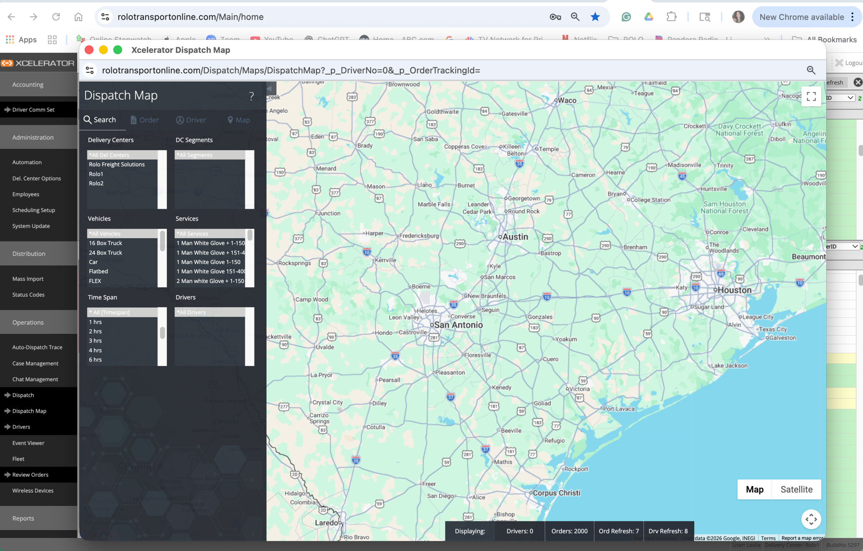
Task: Open Review Orders in sidebar
Action: point(39,475)
